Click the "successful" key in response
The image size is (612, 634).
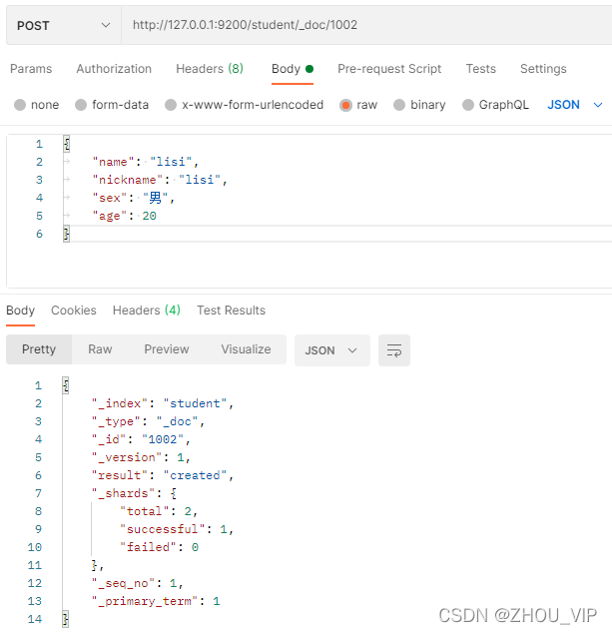[163, 529]
